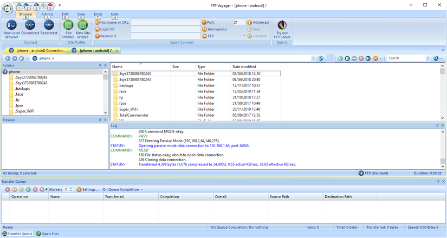The width and height of the screenshot is (447, 238).
Task: Open the Transfer Queue Settings
Action: click(x=88, y=189)
